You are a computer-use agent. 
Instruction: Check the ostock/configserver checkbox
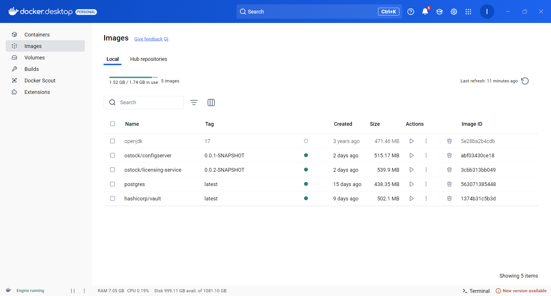113,155
